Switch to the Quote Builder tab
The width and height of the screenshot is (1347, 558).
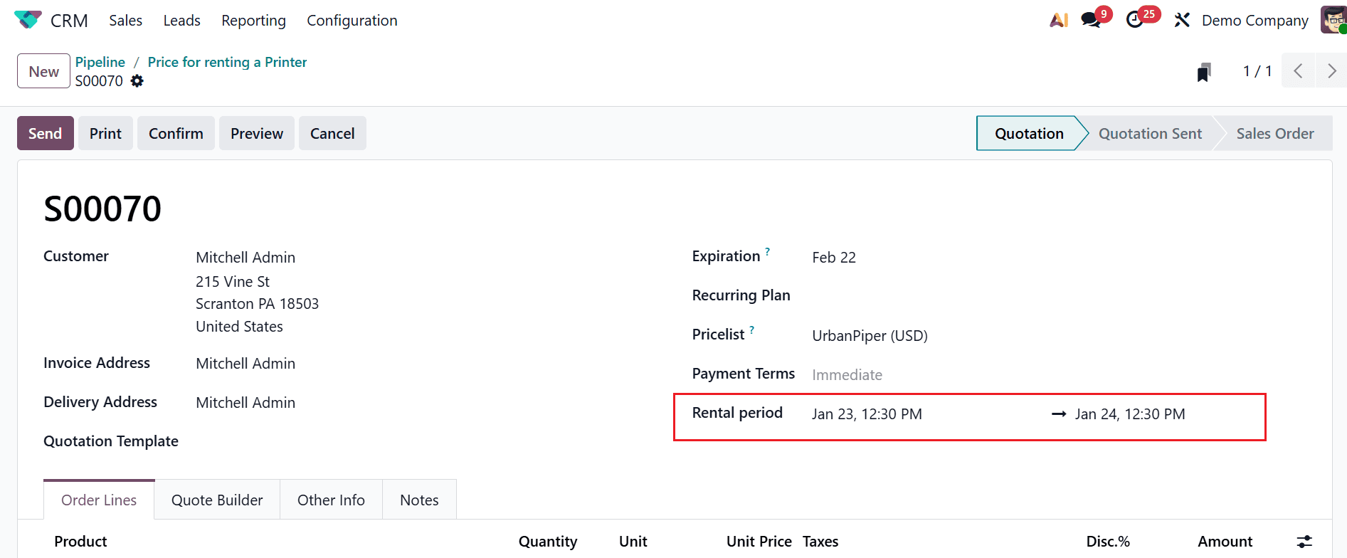pyautogui.click(x=217, y=500)
